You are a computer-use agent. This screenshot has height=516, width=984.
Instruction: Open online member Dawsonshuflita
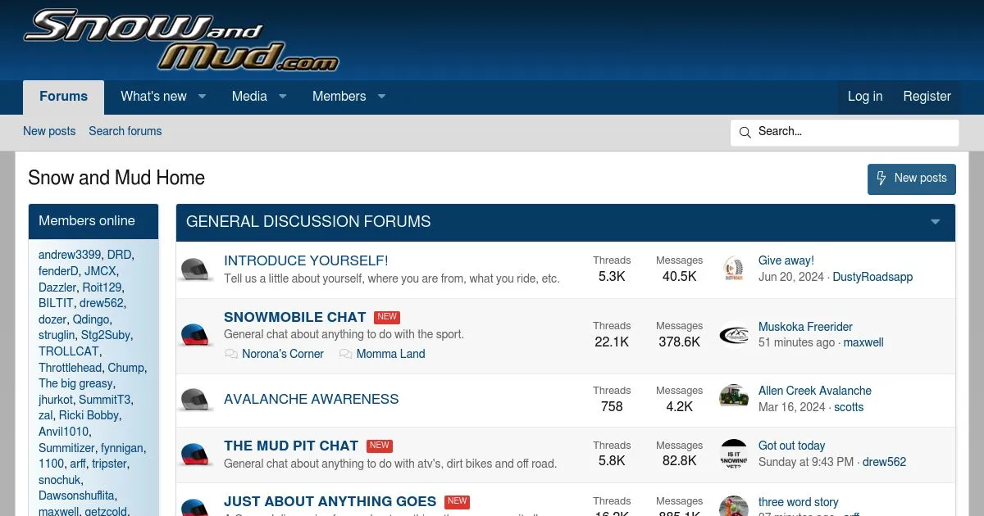click(77, 496)
